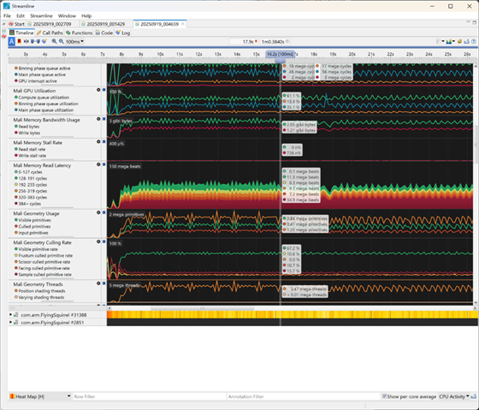Toggle the 'GPU interrupt active' series
479x410 pixels.
[x=35, y=81]
